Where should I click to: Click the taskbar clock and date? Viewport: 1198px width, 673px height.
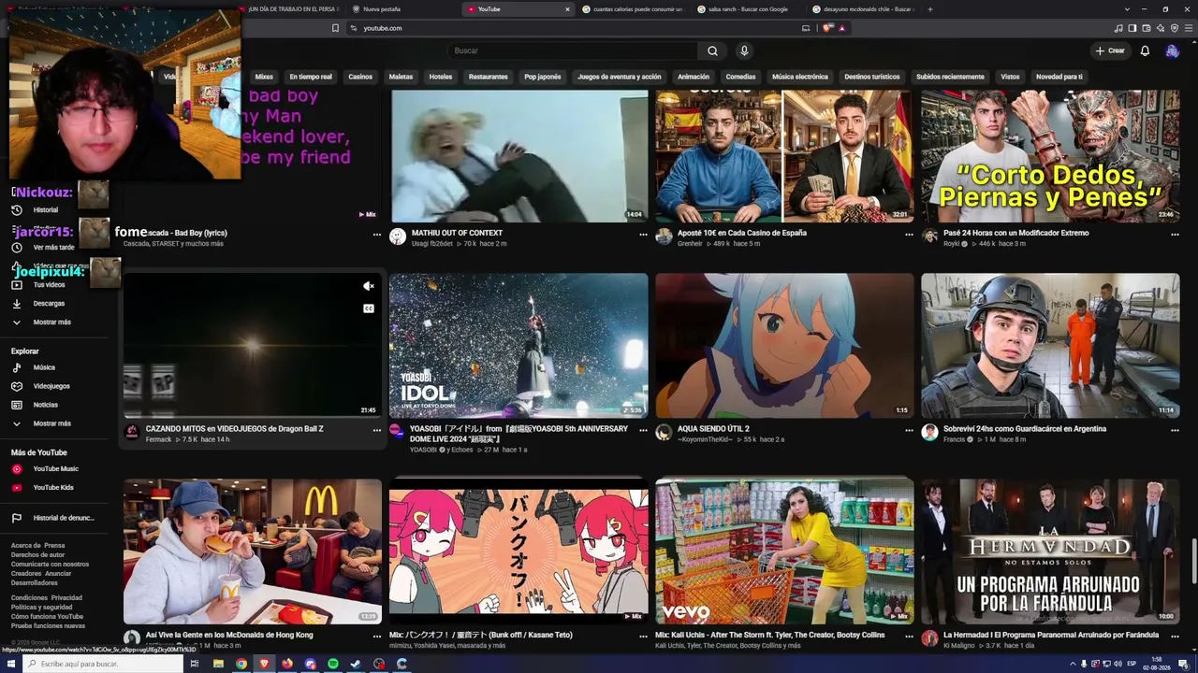point(1157,664)
